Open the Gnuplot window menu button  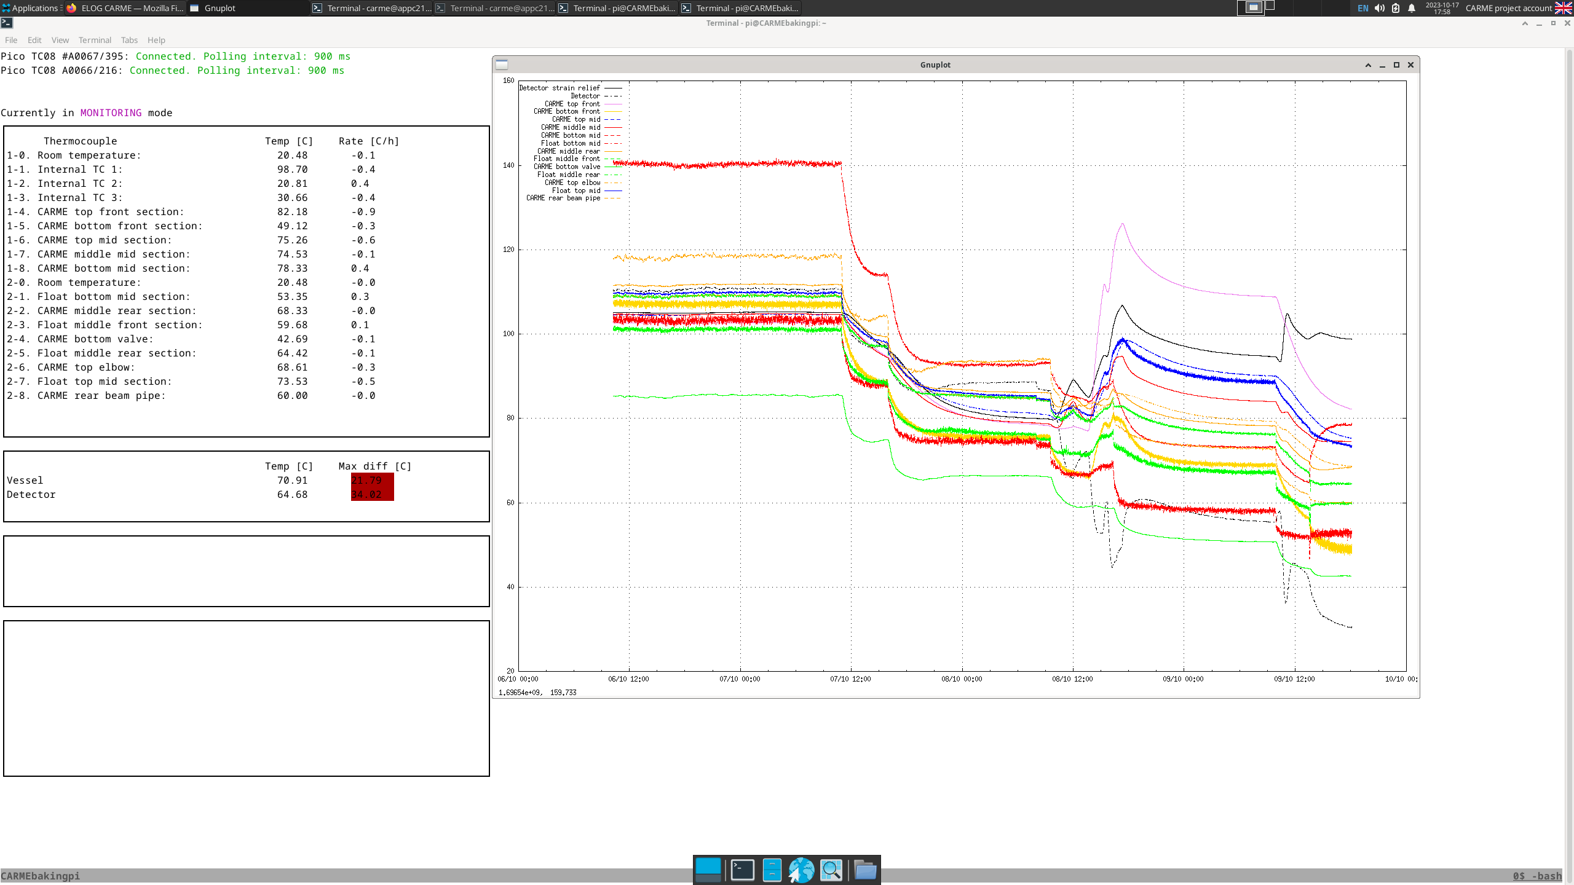click(x=502, y=65)
